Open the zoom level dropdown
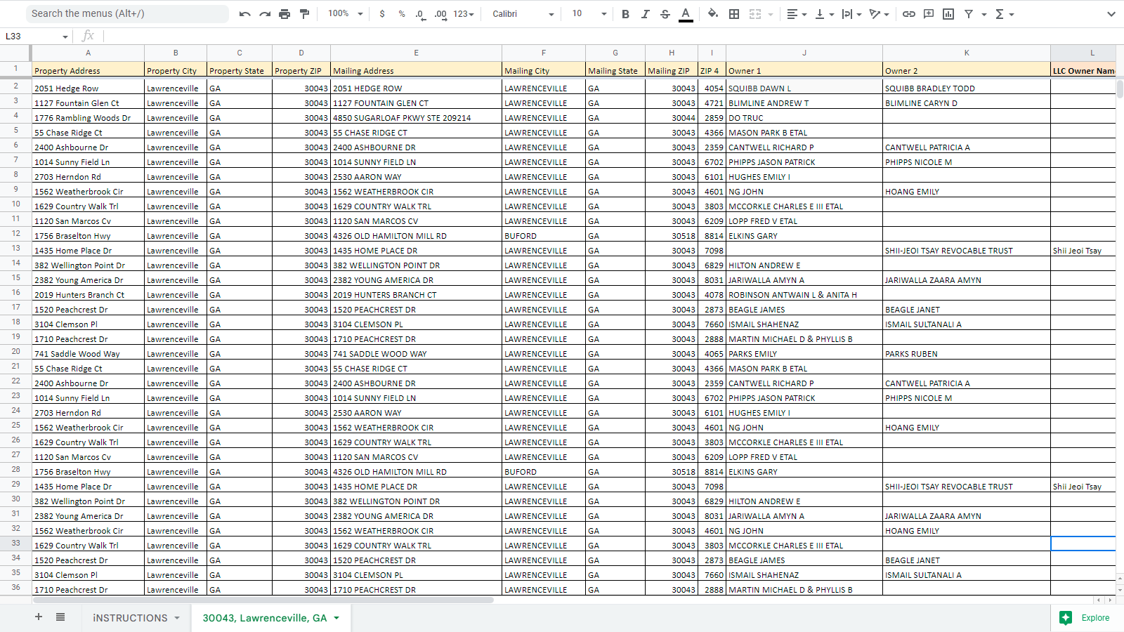 [345, 14]
